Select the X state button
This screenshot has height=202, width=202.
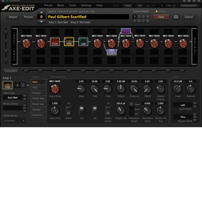pyautogui.click(x=17, y=85)
